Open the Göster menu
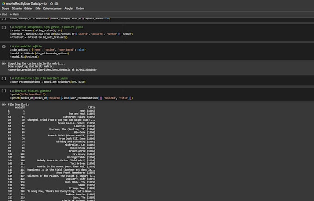Image resolution: width=314 pixels, height=201 pixels. click(29, 8)
